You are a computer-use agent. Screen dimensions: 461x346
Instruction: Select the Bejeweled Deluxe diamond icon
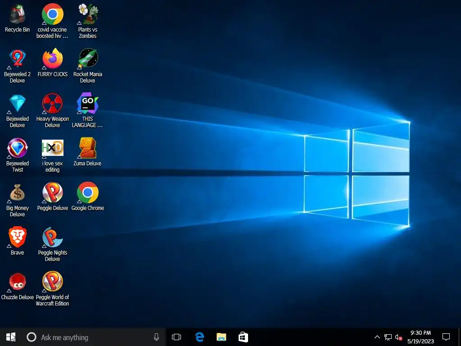(x=18, y=103)
